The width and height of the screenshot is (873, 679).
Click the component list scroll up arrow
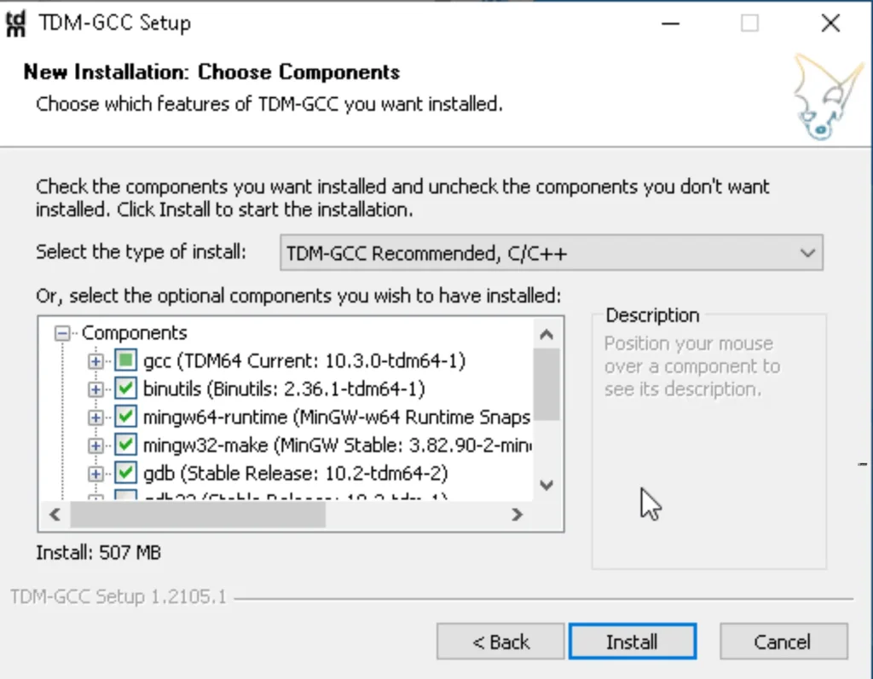point(546,334)
